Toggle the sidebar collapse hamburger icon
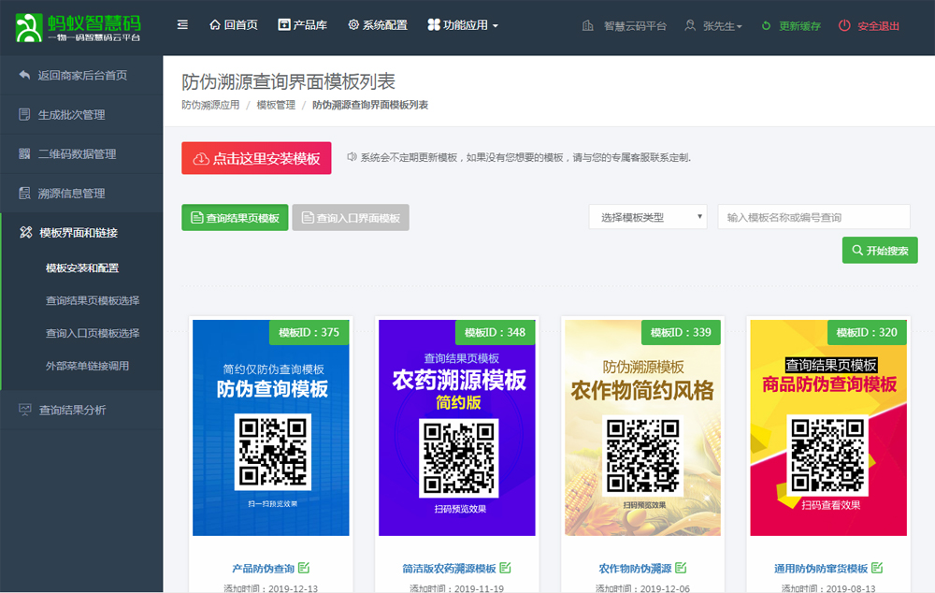The image size is (935, 593). (182, 25)
